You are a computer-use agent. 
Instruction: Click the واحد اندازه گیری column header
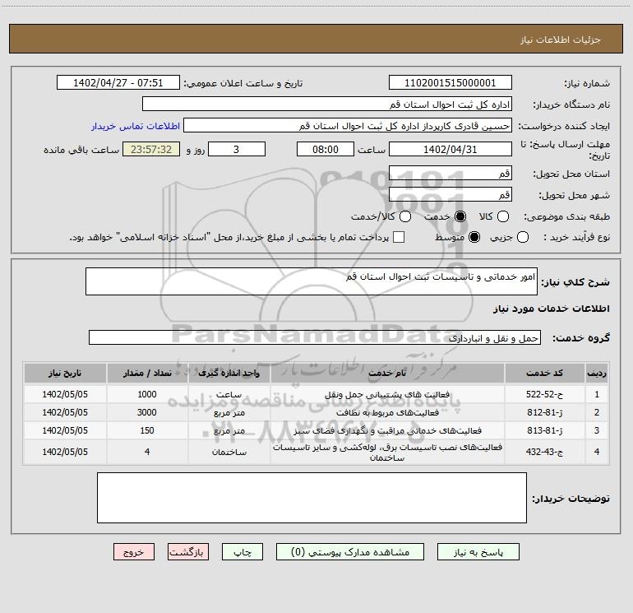click(229, 373)
